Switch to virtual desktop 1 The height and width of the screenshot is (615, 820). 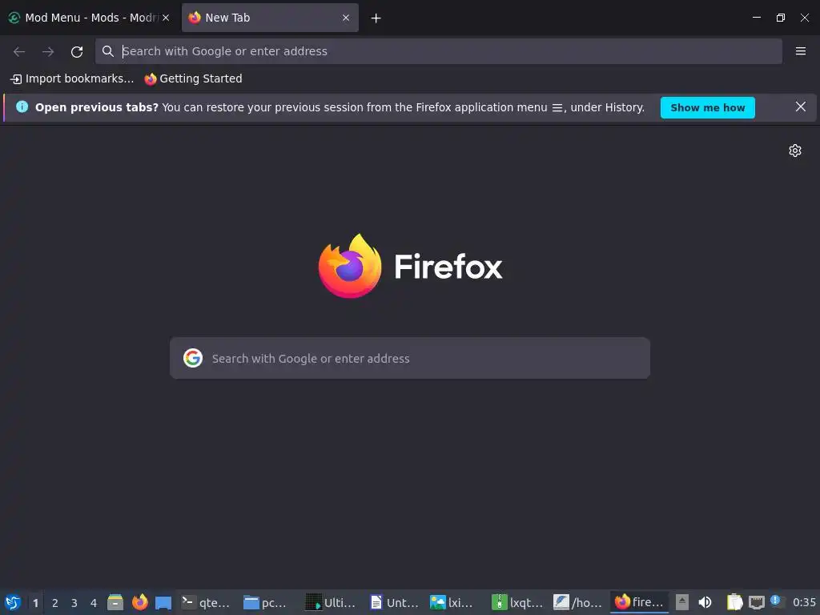coord(35,603)
